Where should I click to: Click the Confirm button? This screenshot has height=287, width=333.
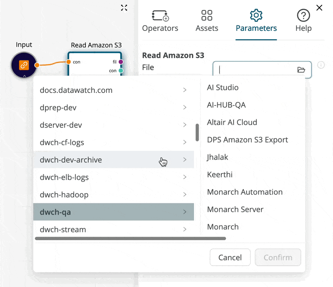pyautogui.click(x=278, y=257)
